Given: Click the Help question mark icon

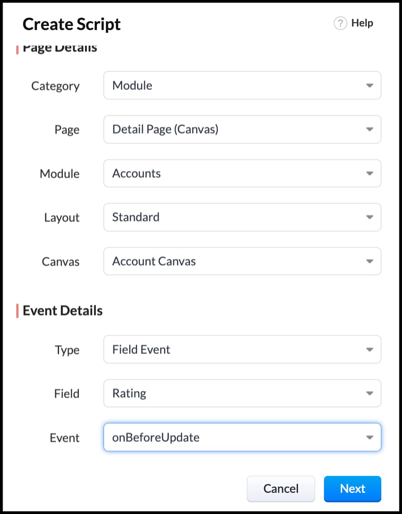Looking at the screenshot, I should [x=340, y=23].
